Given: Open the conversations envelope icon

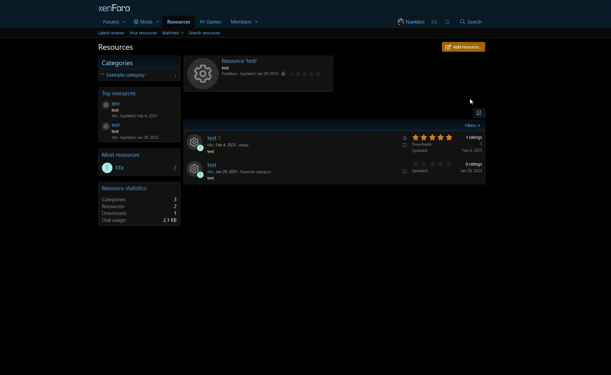Looking at the screenshot, I should click(434, 22).
